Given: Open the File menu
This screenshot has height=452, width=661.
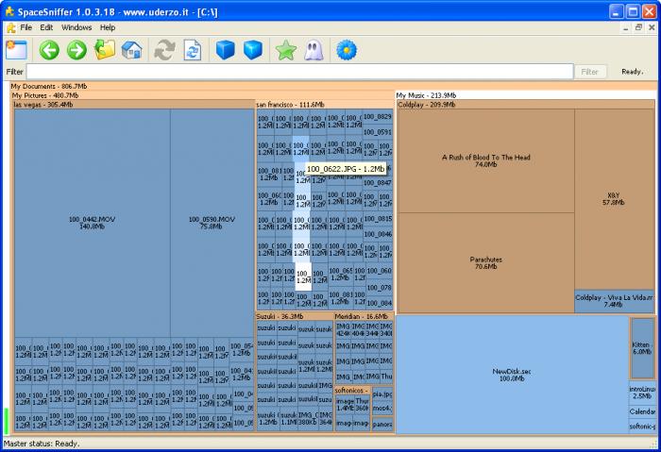Looking at the screenshot, I should (25, 27).
